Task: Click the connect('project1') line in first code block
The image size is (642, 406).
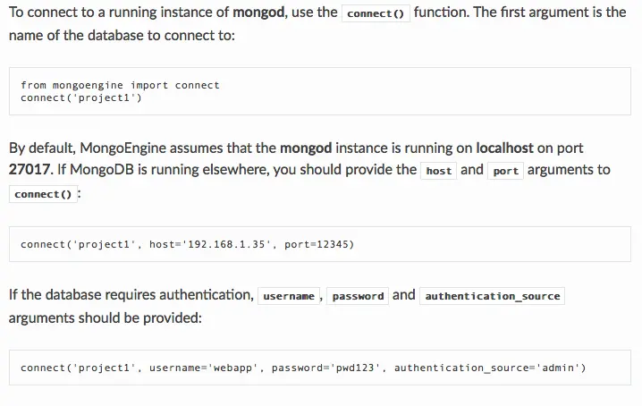Action: tap(80, 97)
